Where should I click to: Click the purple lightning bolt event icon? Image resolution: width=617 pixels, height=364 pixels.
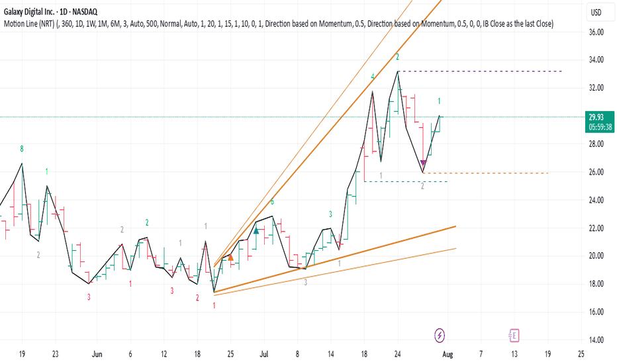[x=439, y=336]
